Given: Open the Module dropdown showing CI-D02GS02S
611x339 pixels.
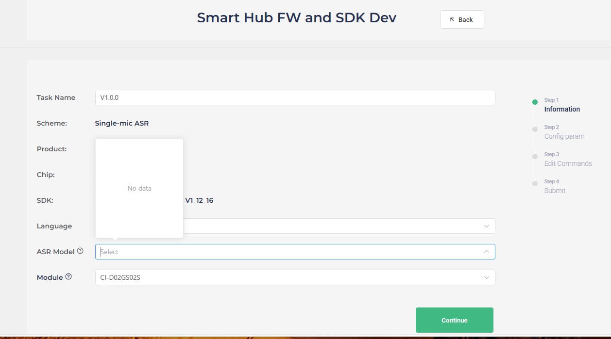Looking at the screenshot, I should tap(295, 277).
